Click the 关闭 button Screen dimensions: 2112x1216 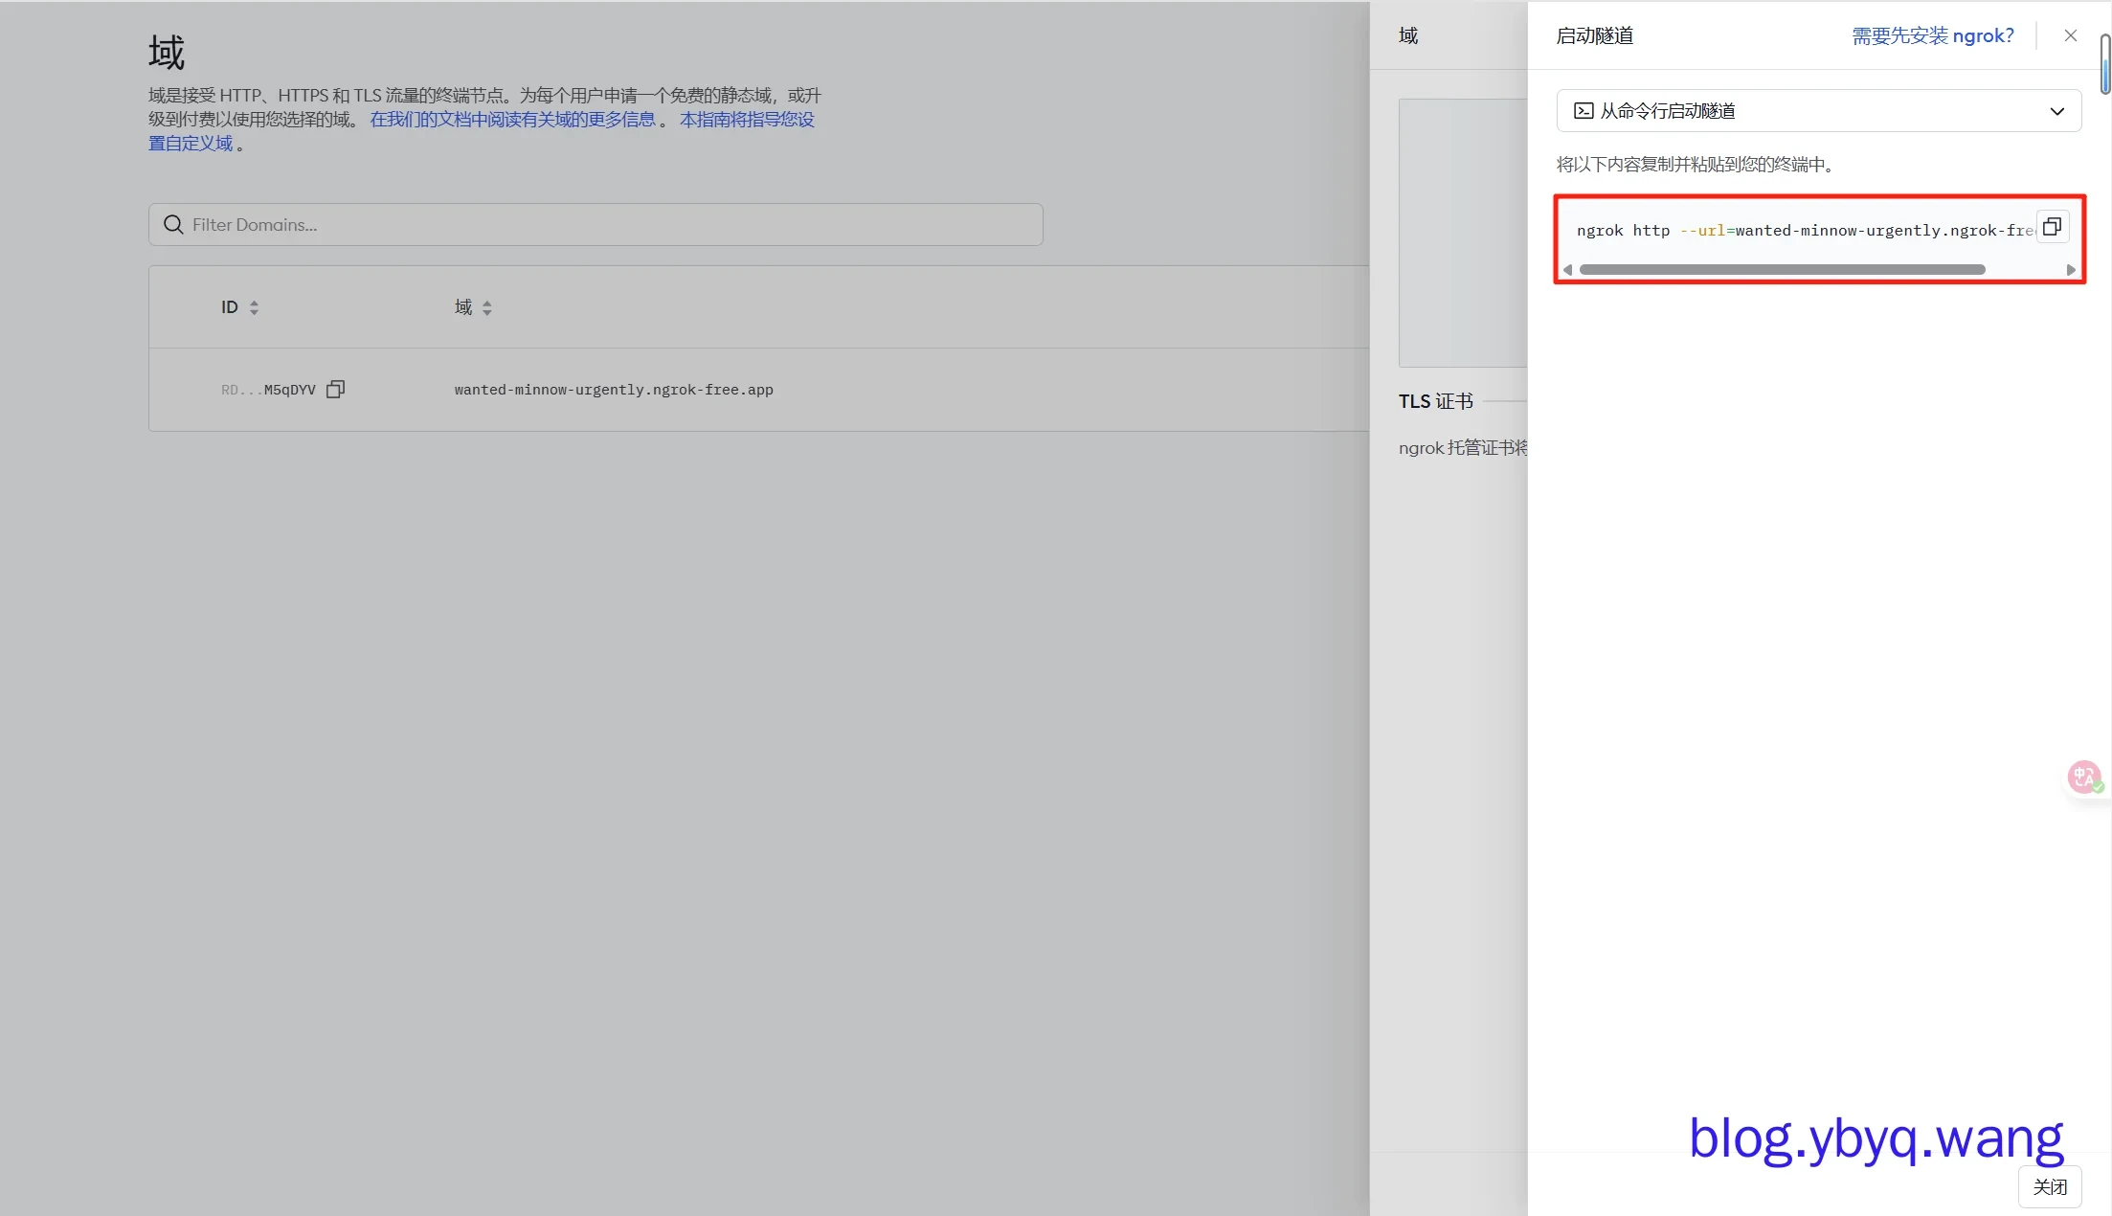[2050, 1186]
